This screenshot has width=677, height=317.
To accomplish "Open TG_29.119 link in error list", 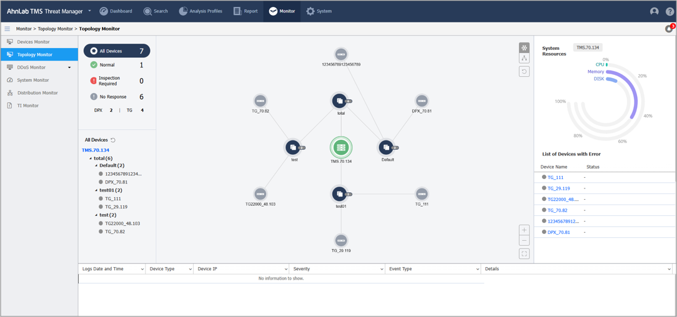I will pos(558,188).
